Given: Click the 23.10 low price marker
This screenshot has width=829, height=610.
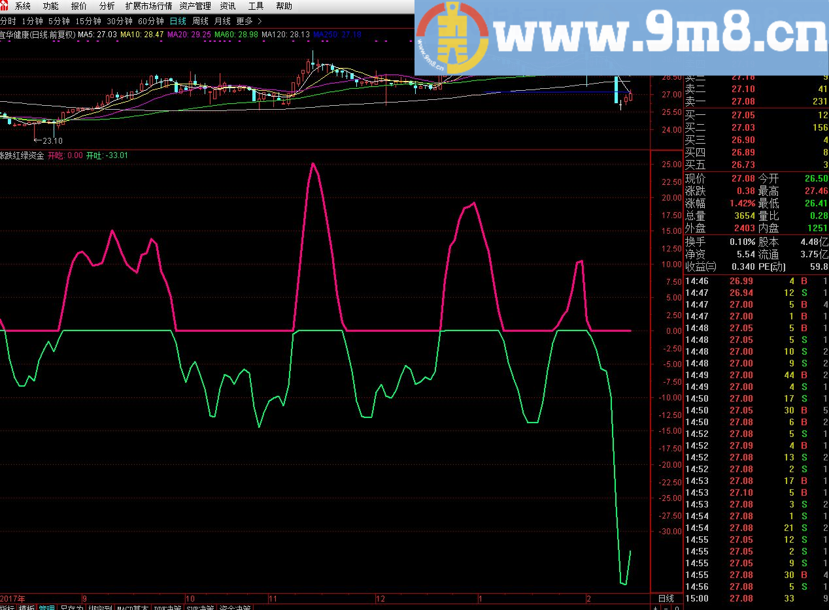Looking at the screenshot, I should click(x=48, y=140).
